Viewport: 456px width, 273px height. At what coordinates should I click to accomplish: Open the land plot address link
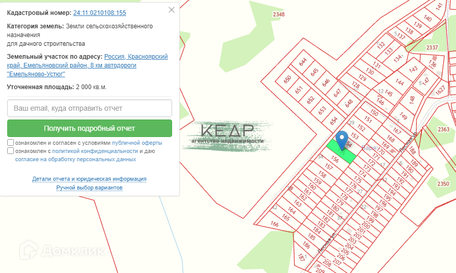point(87,65)
